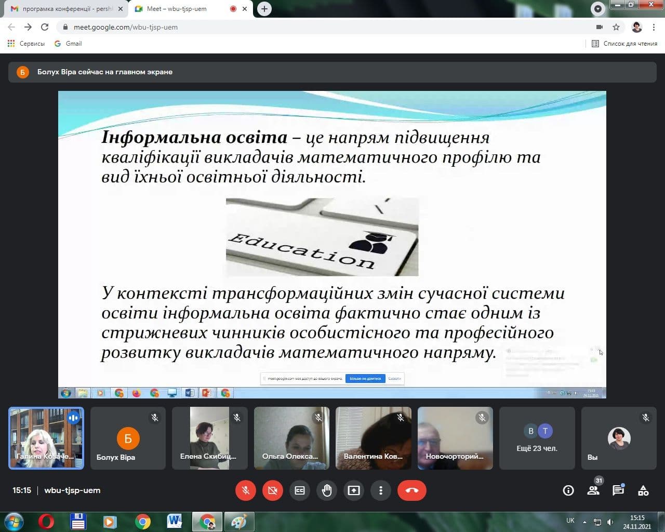Show the participants list with 31 badge
This screenshot has width=665, height=532.
pos(593,489)
